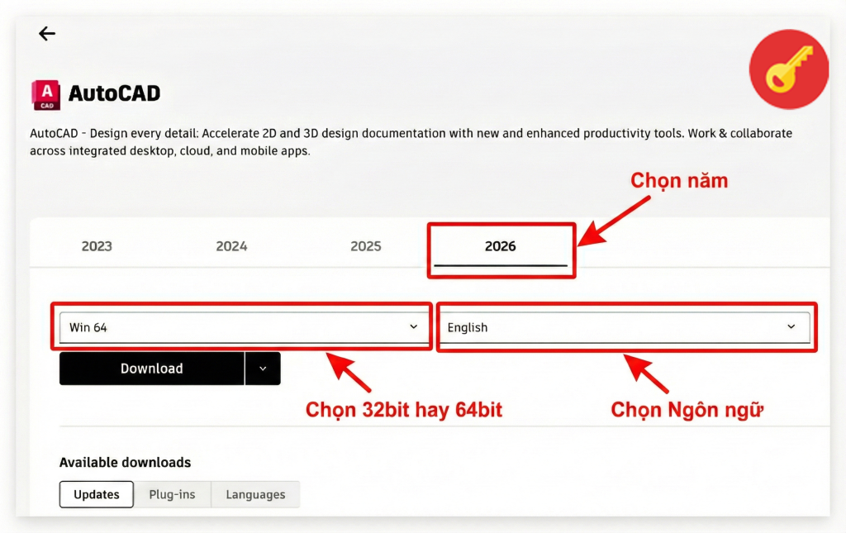This screenshot has width=846, height=533.
Task: Switch to the Languages filter
Action: [x=255, y=494]
